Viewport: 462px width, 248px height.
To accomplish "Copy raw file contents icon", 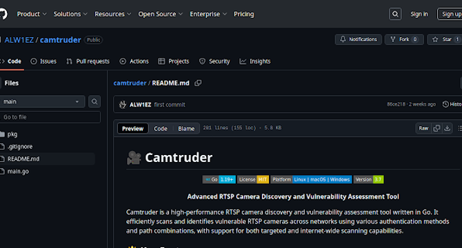I will (x=436, y=128).
